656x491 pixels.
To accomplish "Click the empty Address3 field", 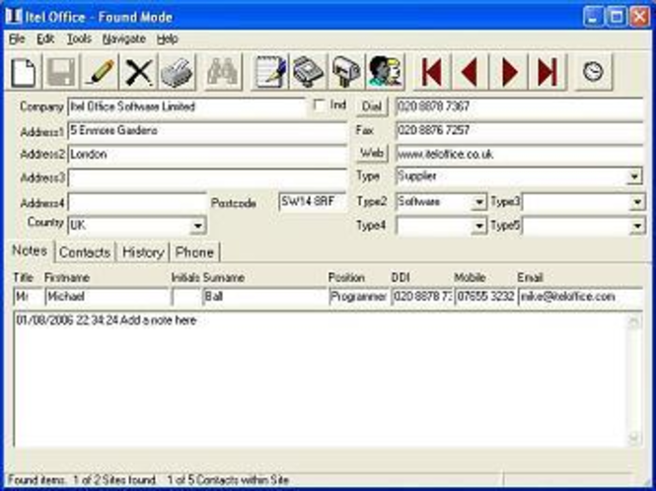I will (x=207, y=178).
